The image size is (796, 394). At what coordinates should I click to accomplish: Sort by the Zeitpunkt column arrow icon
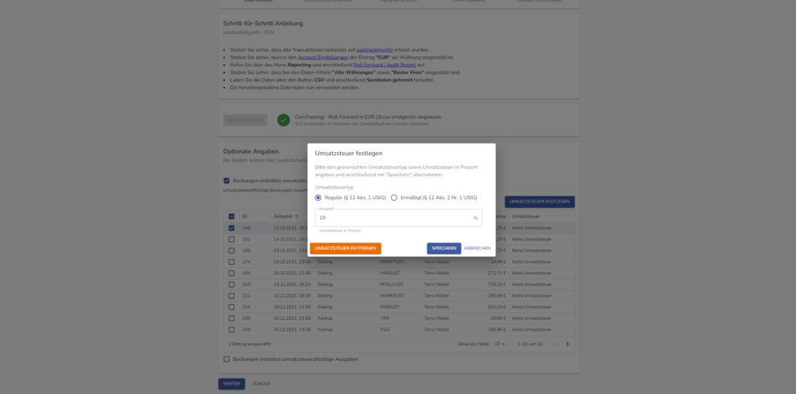[297, 216]
